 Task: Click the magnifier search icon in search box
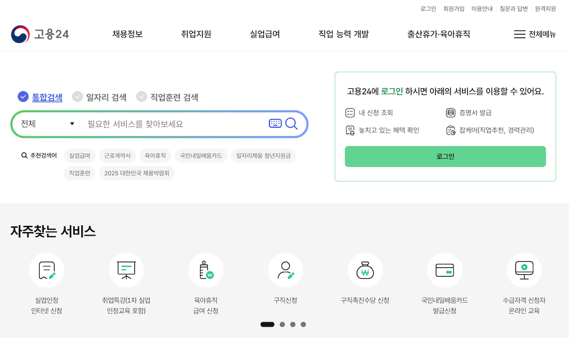pos(291,124)
